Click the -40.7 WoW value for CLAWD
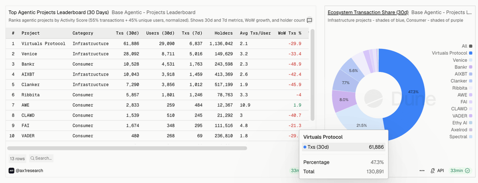The image size is (478, 183). pos(295,115)
